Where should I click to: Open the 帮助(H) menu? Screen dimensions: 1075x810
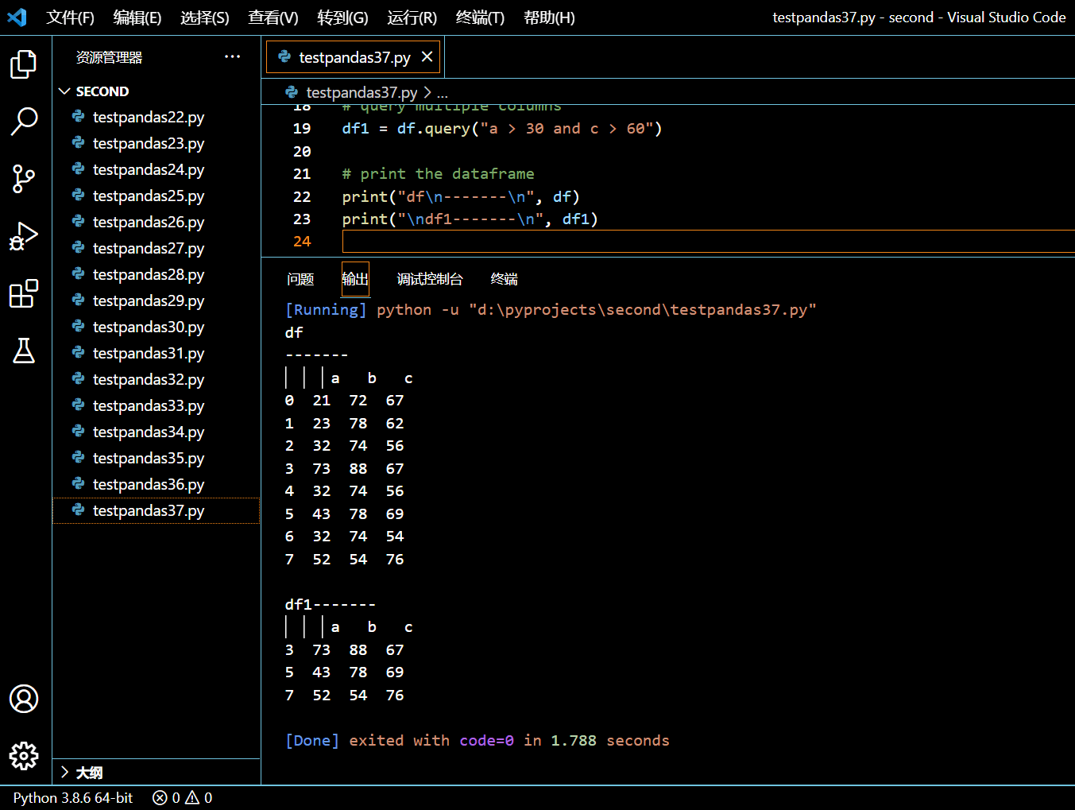(x=549, y=17)
